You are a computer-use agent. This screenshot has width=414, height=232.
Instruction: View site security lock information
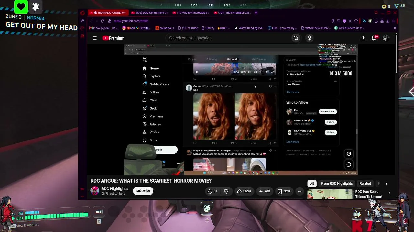(x=110, y=21)
